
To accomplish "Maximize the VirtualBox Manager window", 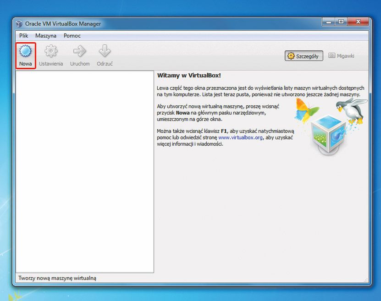I will coord(341,22).
